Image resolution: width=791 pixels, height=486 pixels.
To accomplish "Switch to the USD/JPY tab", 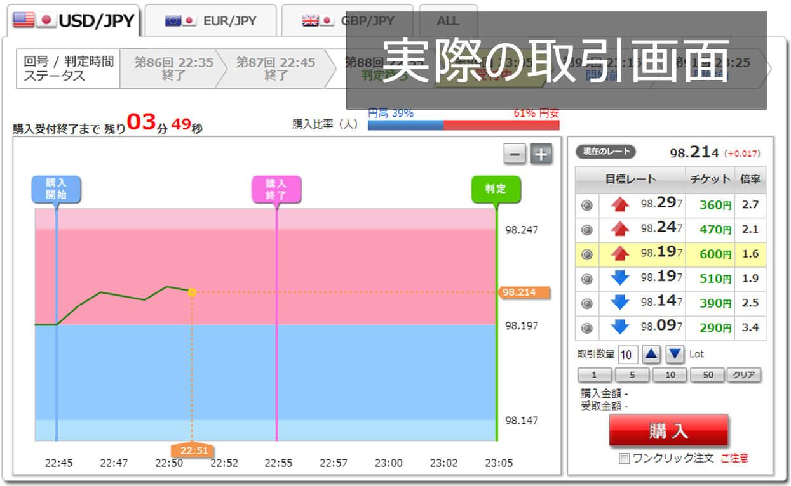I will coord(73,20).
